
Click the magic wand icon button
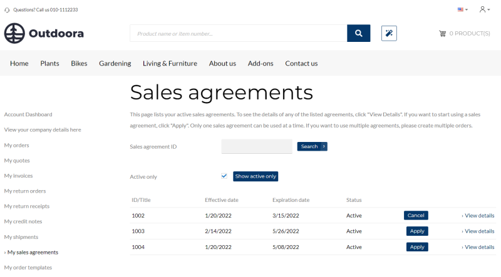[389, 33]
